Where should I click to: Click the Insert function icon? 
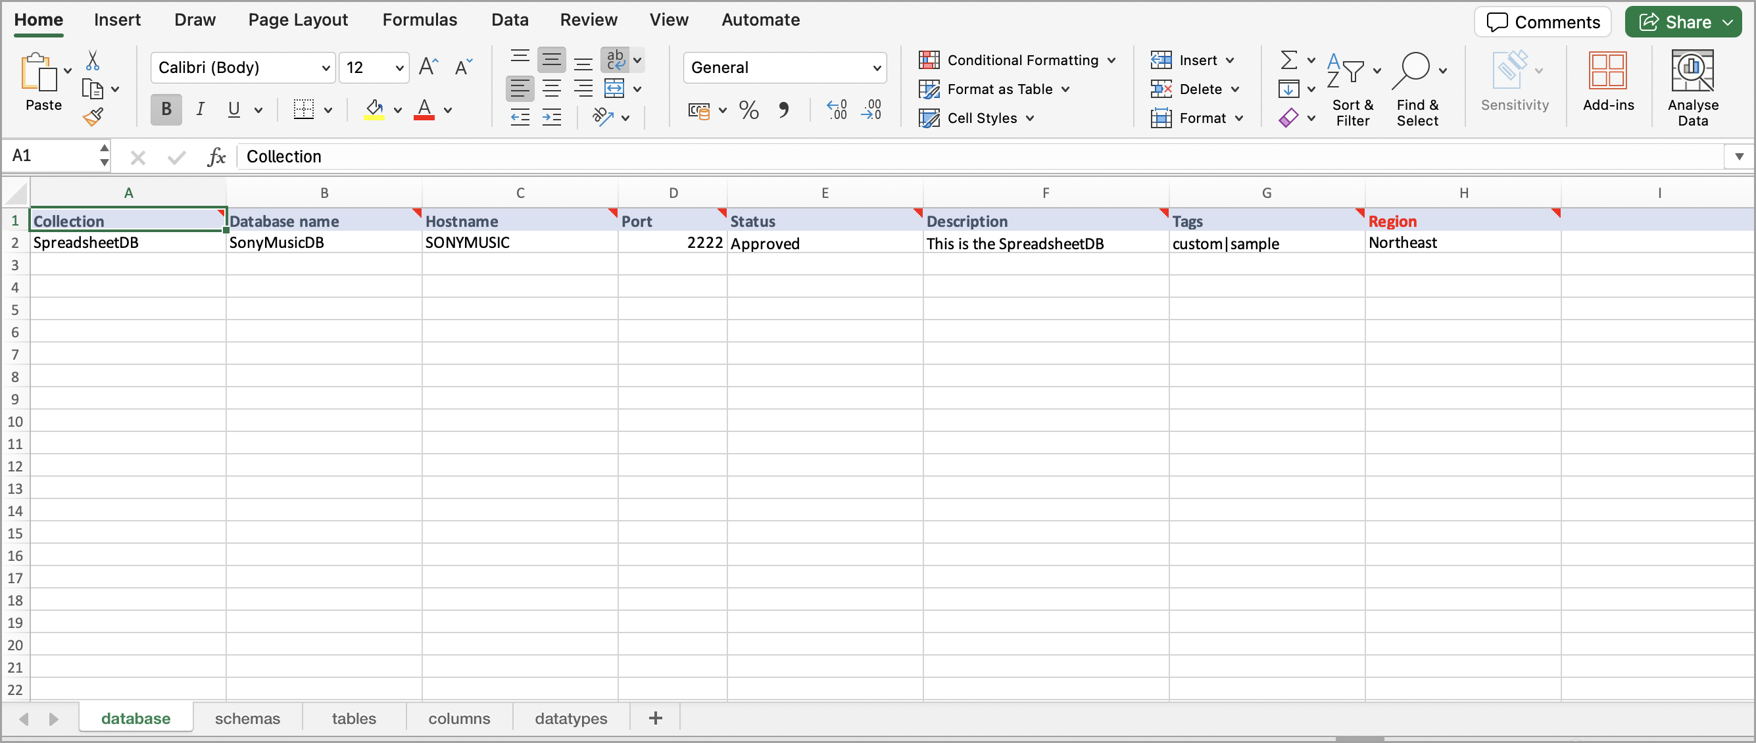click(x=220, y=156)
